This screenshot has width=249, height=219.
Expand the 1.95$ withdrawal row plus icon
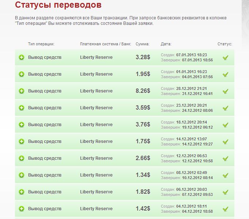tap(22, 74)
